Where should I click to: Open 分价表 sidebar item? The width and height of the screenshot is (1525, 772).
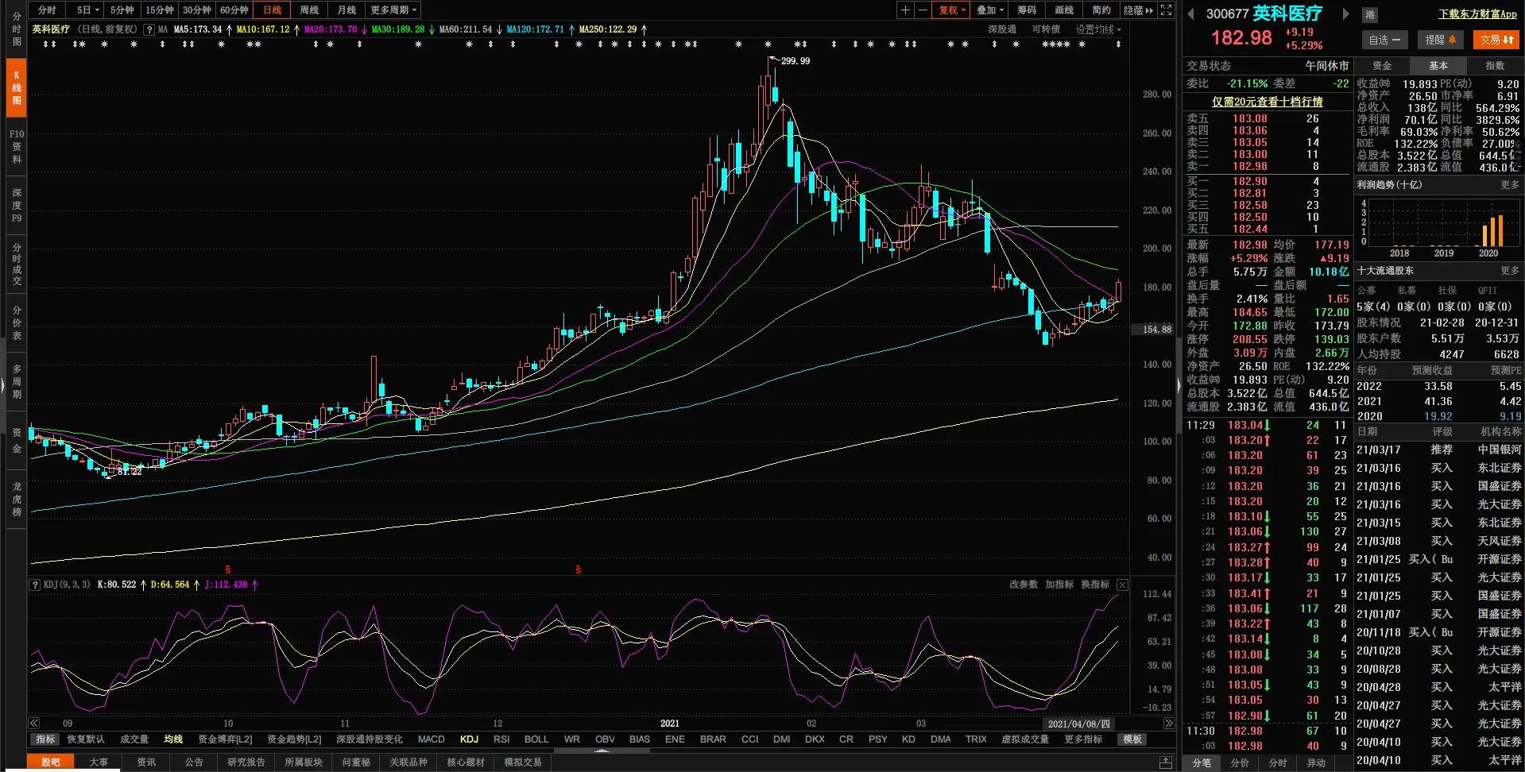[x=17, y=323]
